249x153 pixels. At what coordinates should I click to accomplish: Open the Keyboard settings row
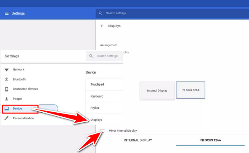pyautogui.click(x=104, y=96)
